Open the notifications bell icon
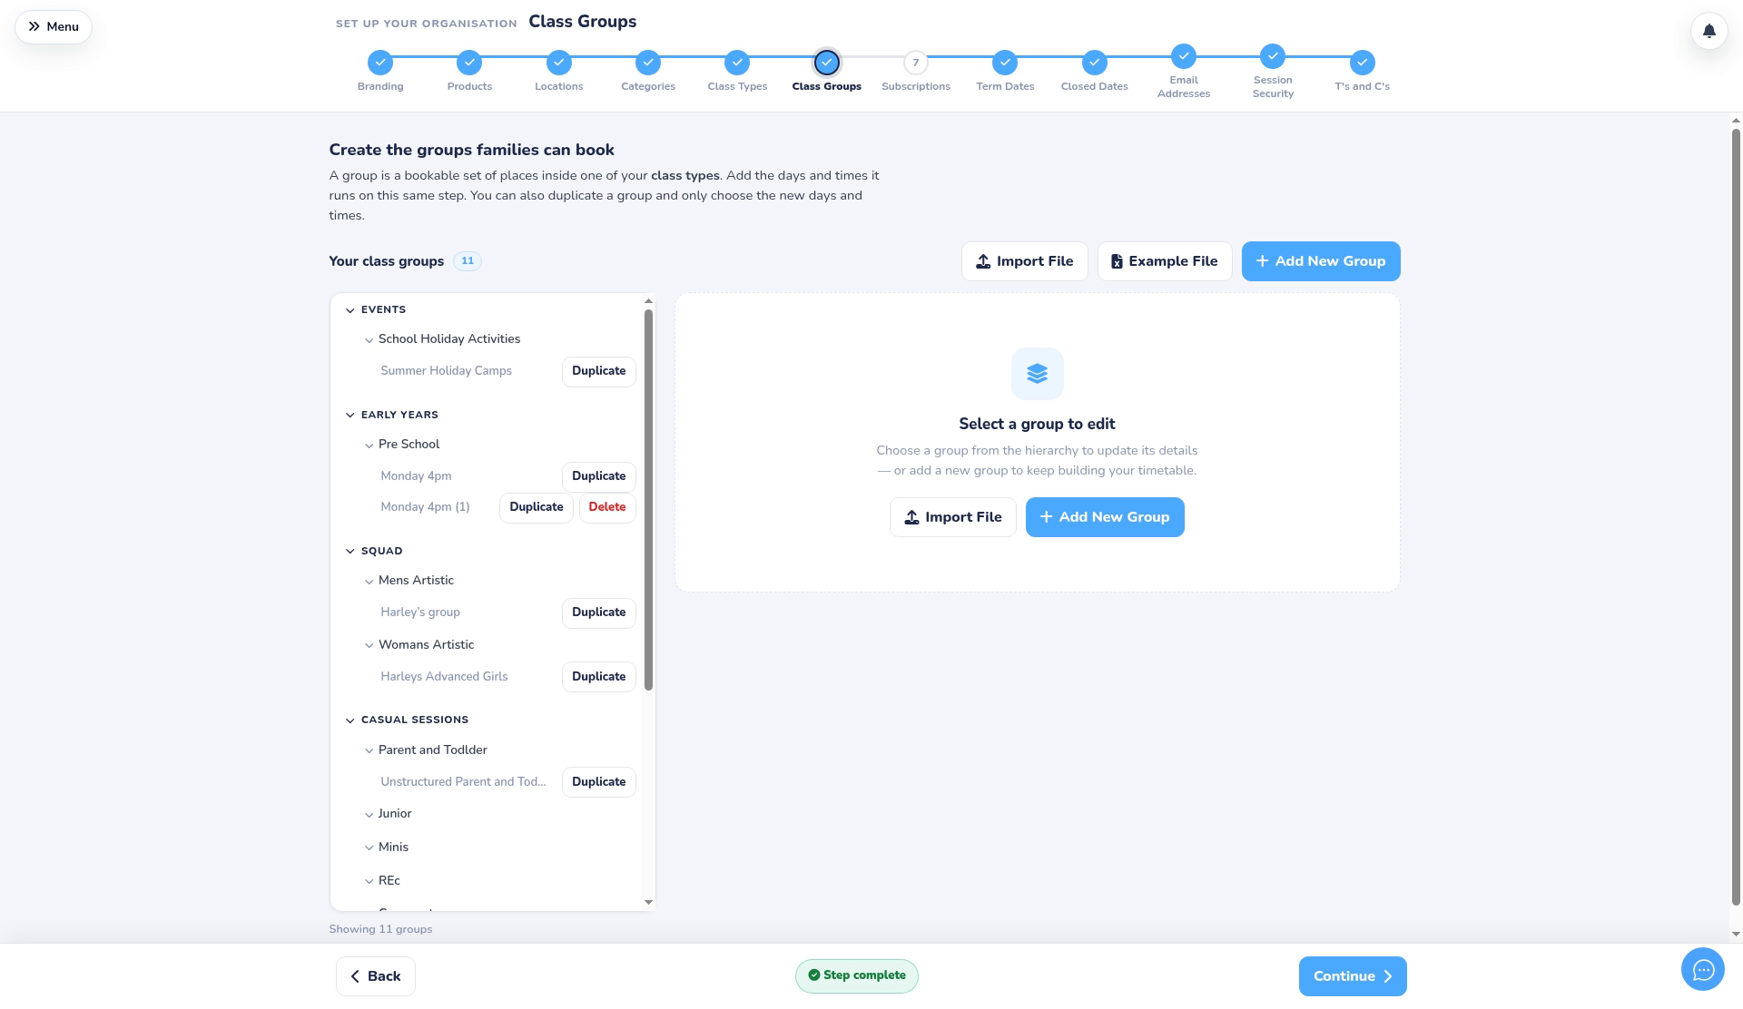 [1709, 31]
